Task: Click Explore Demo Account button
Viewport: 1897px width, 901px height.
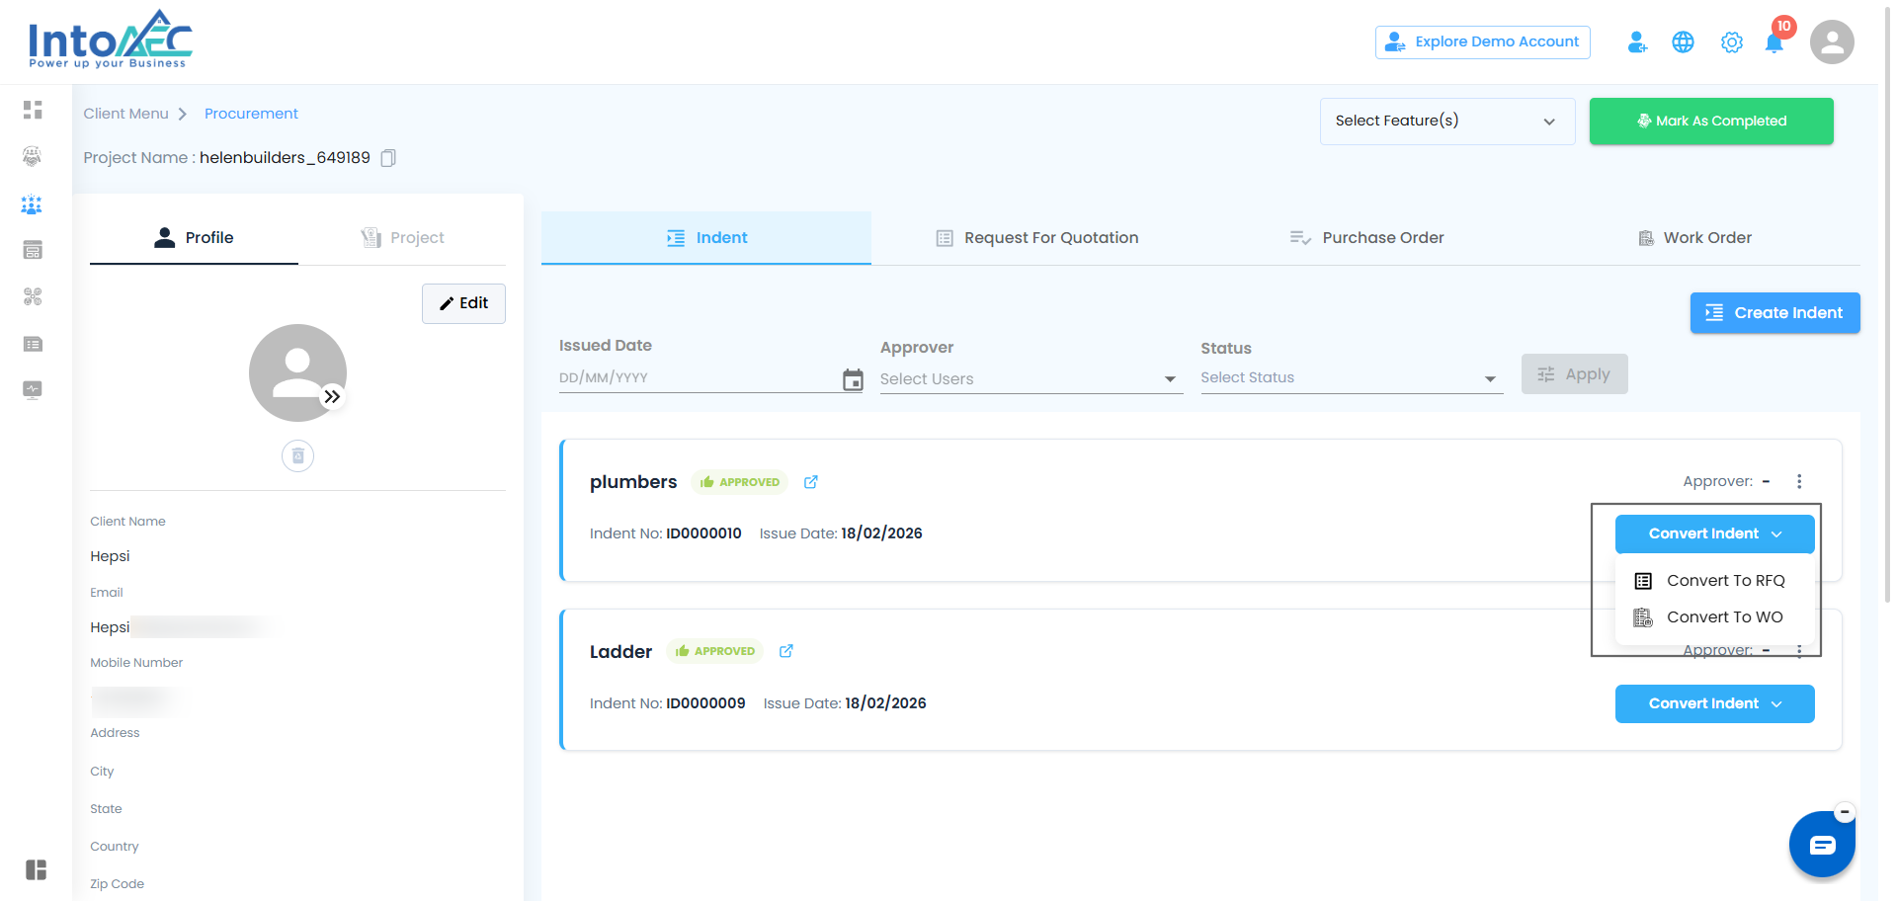Action: pyautogui.click(x=1483, y=42)
